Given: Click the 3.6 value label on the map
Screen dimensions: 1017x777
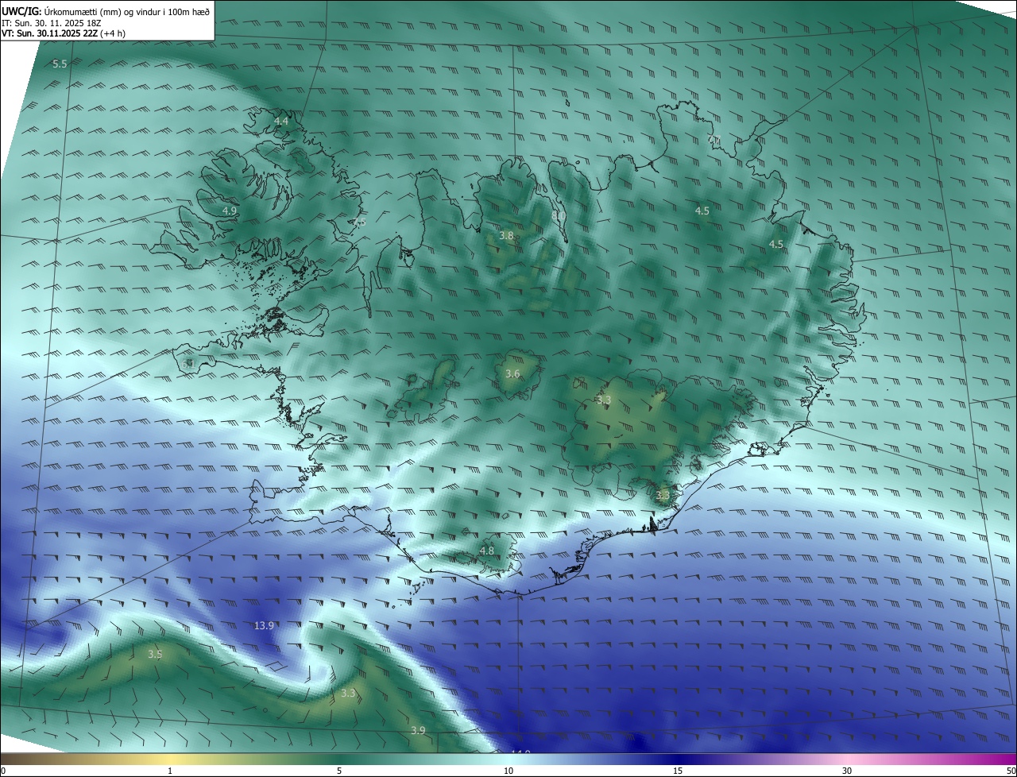Looking at the screenshot, I should pyautogui.click(x=512, y=373).
